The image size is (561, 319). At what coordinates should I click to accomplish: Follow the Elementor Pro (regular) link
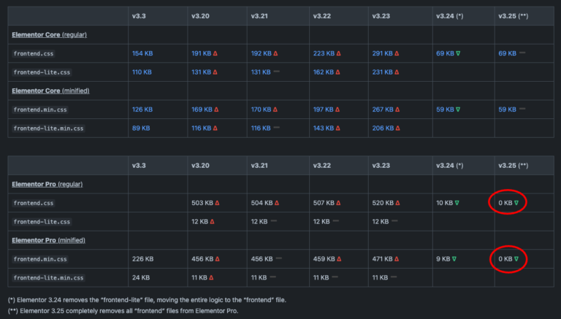48,183
